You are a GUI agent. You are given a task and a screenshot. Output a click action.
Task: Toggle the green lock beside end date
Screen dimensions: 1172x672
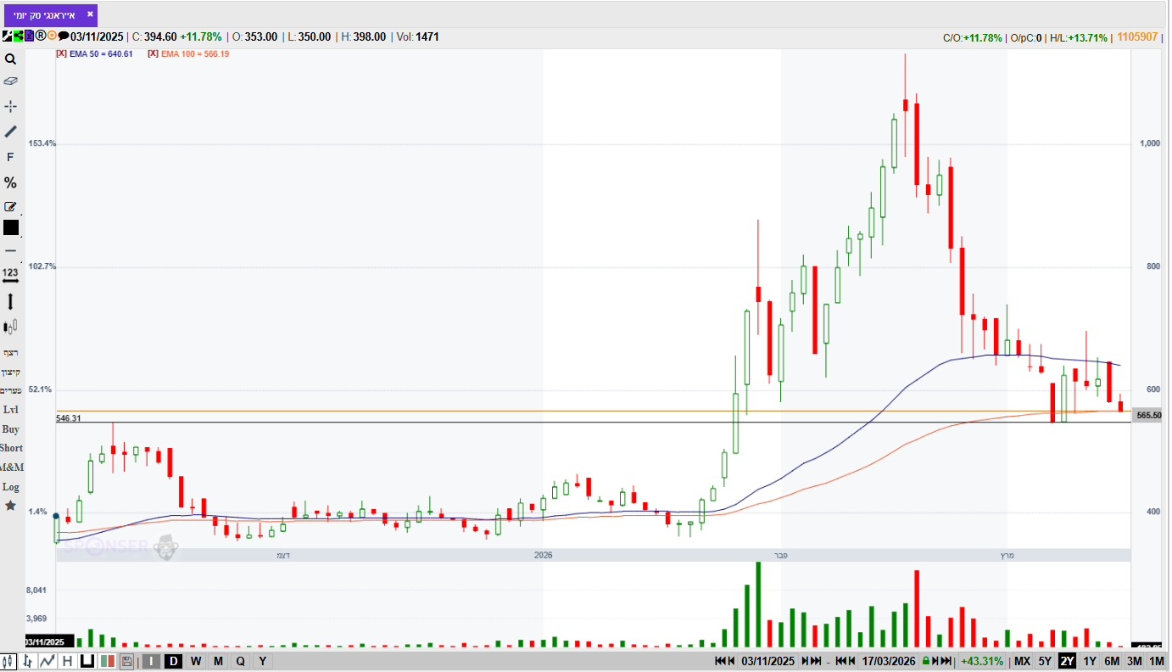pyautogui.click(x=927, y=661)
